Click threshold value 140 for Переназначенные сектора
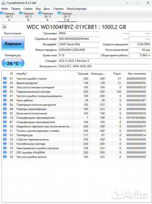This screenshot has height=204, width=152. click(119, 91)
